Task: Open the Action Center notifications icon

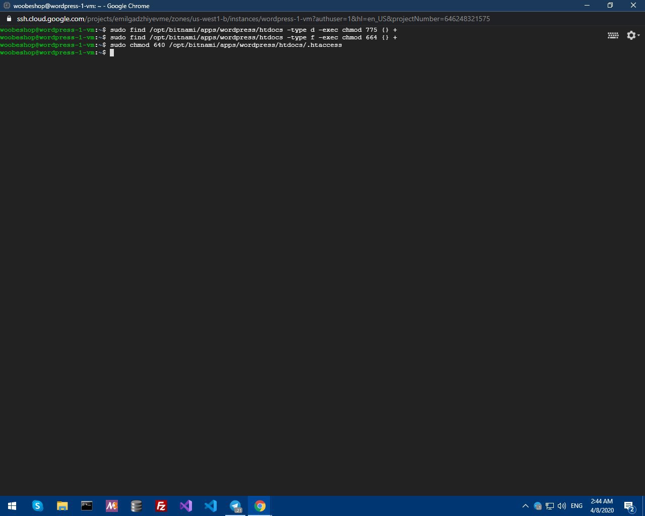Action: 629,506
